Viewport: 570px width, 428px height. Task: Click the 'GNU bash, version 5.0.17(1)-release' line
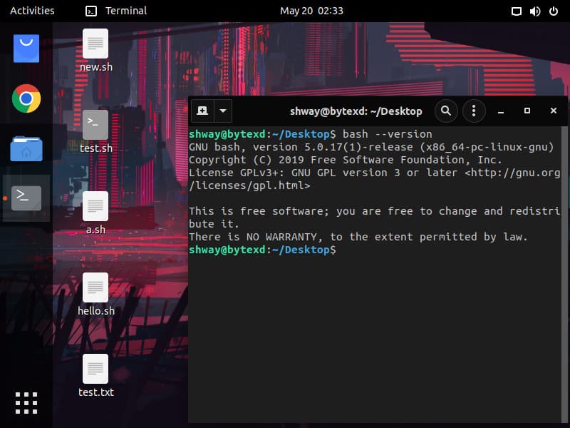point(370,147)
